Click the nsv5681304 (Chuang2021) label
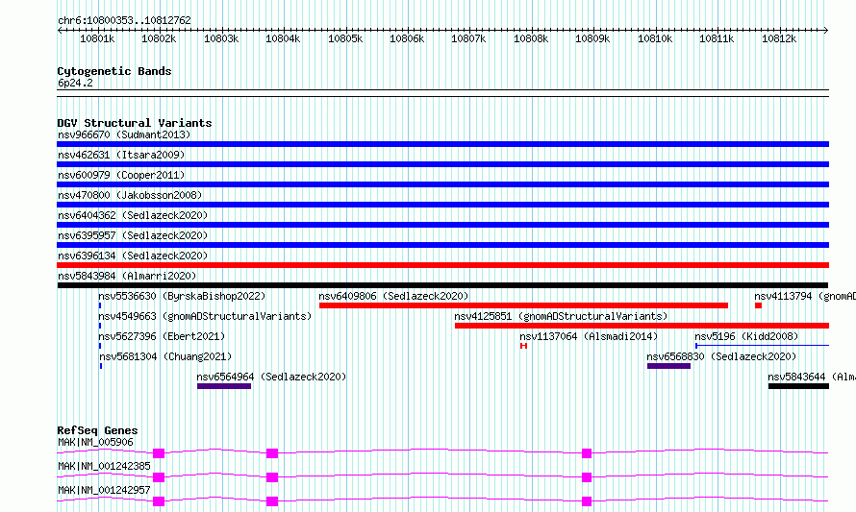The height and width of the screenshot is (512, 856). [x=165, y=356]
